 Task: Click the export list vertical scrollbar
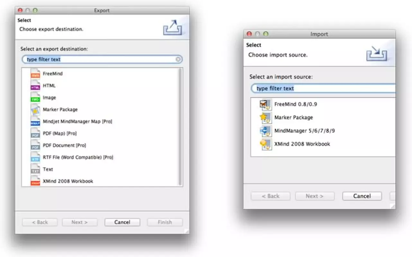[x=180, y=127]
